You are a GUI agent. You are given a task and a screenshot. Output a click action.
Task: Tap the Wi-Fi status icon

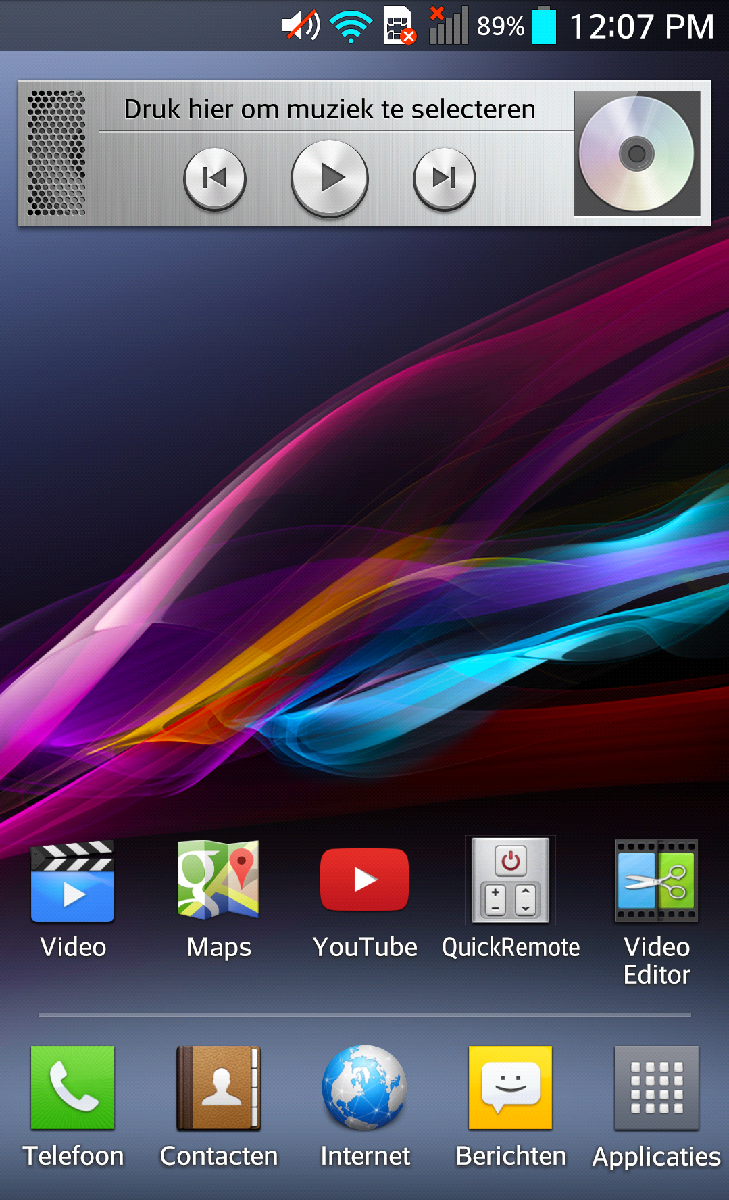(351, 26)
